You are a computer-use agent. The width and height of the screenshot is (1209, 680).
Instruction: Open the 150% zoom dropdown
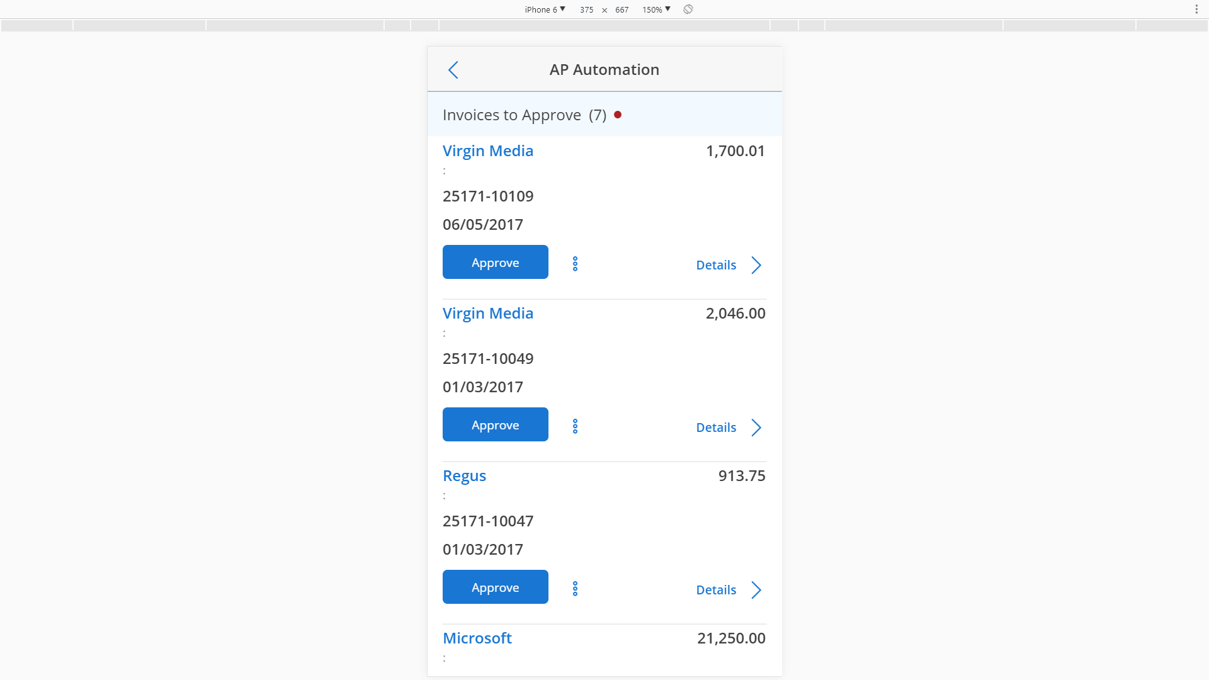pos(656,9)
